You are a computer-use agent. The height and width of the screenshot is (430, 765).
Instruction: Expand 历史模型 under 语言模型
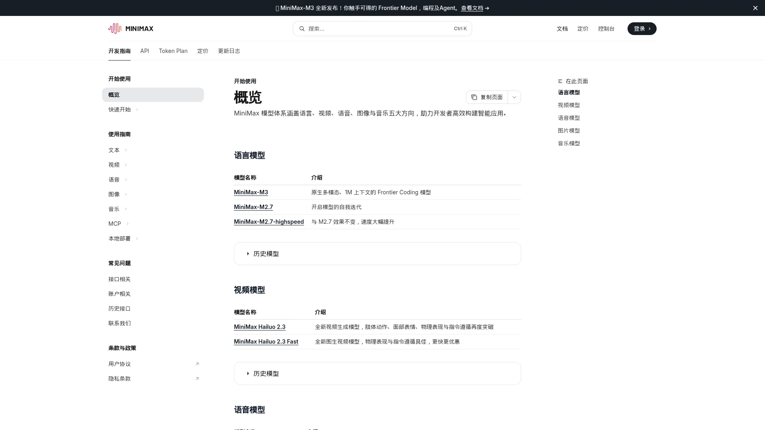click(377, 254)
